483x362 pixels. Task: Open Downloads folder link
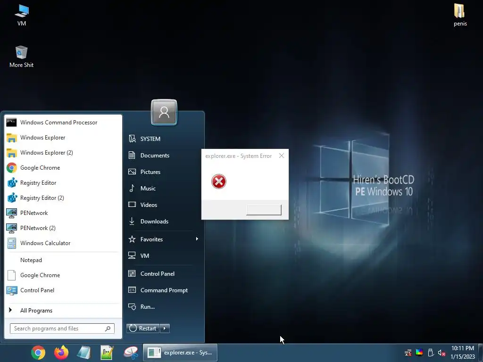pos(163,222)
